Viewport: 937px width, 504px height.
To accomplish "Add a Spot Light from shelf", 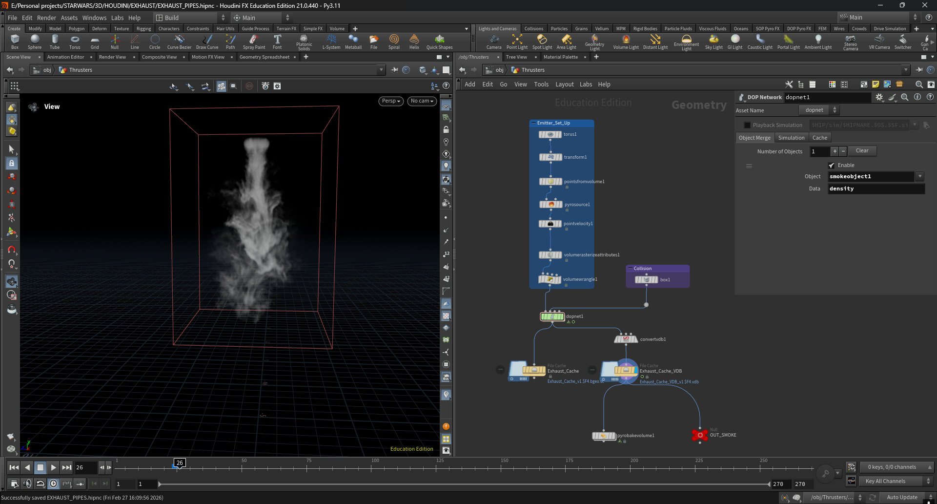I will pos(542,42).
